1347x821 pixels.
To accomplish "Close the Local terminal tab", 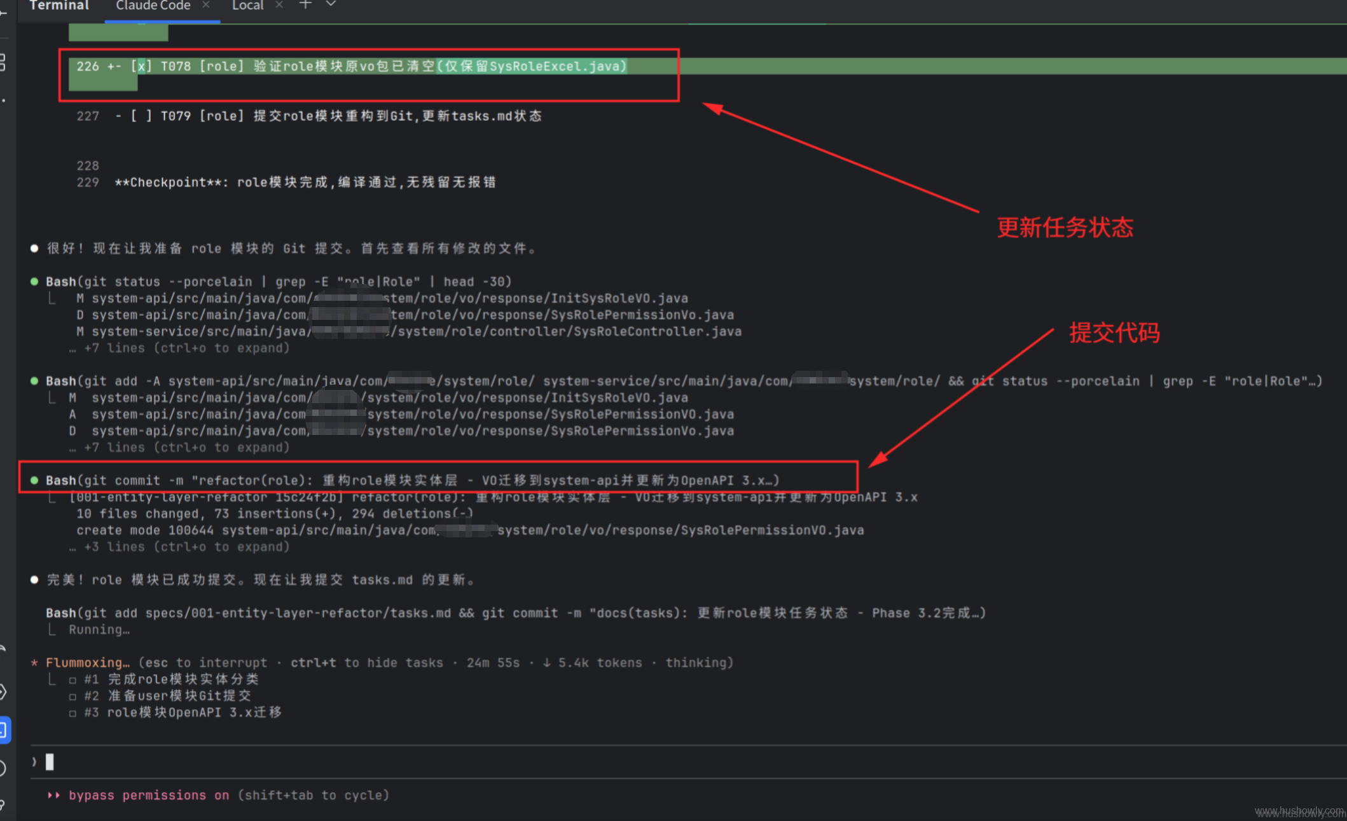I will click(x=279, y=5).
